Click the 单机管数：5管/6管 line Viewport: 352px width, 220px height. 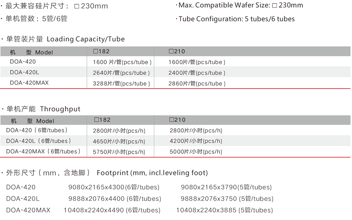[x=37, y=19]
